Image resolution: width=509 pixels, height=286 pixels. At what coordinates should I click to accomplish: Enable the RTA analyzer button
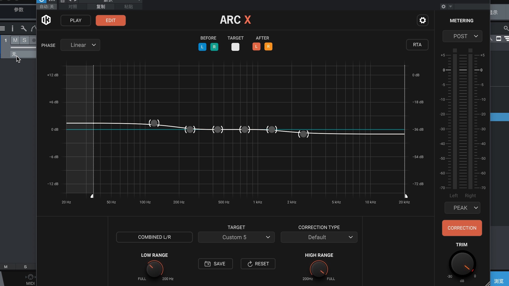pos(417,45)
